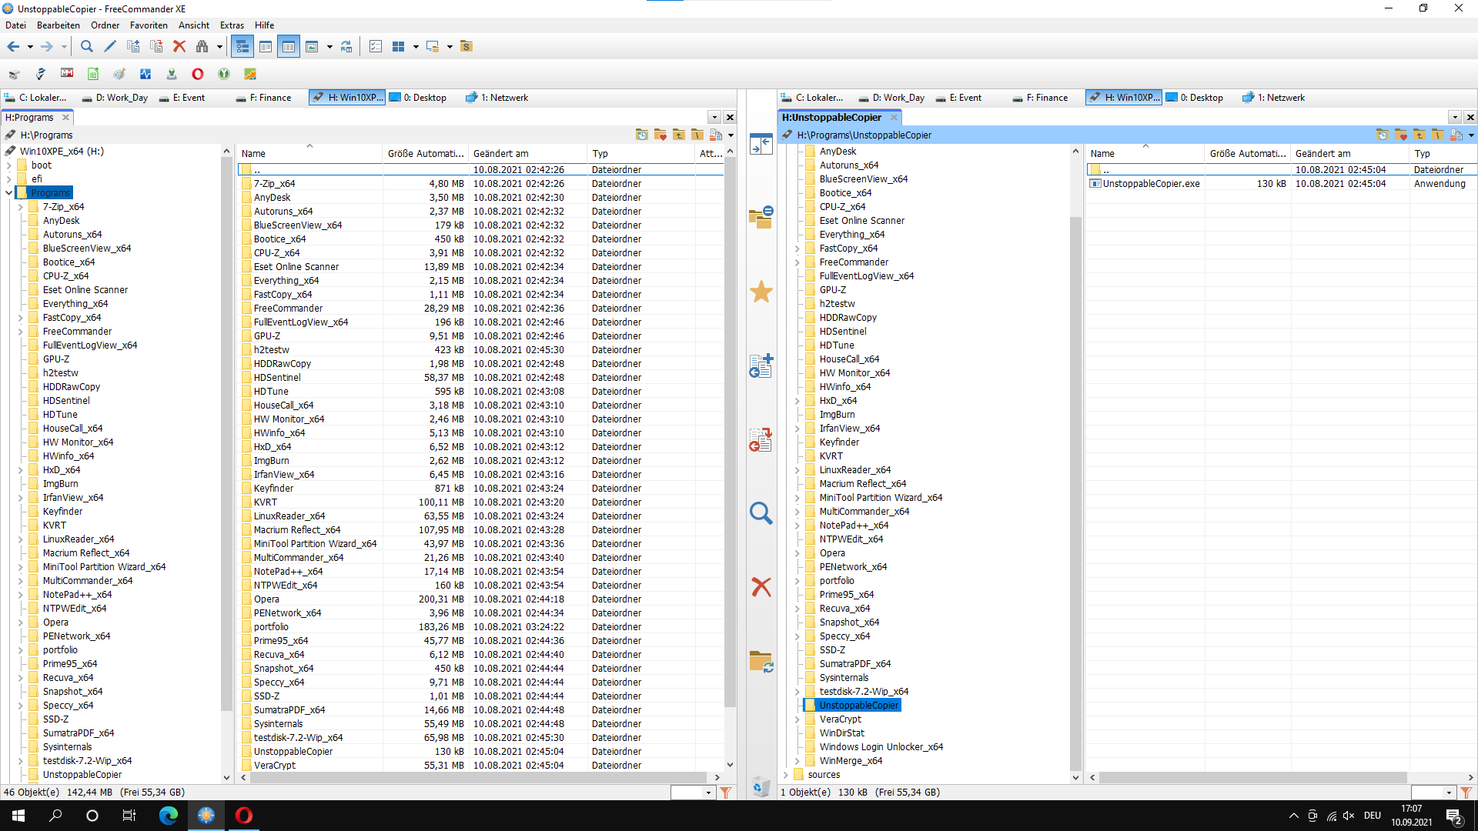Click the yellow star favorites icon
1478x831 pixels.
click(x=761, y=292)
